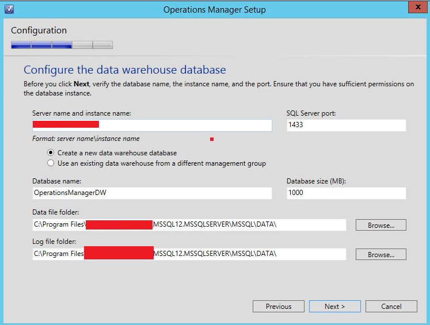Click the SQL Server port field

[x=347, y=125]
